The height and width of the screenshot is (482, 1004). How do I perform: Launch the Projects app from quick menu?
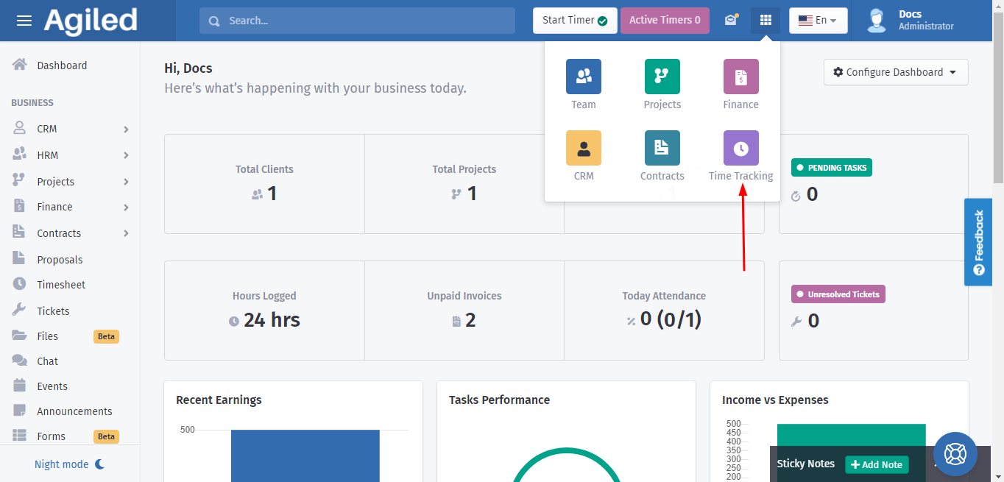(x=662, y=77)
